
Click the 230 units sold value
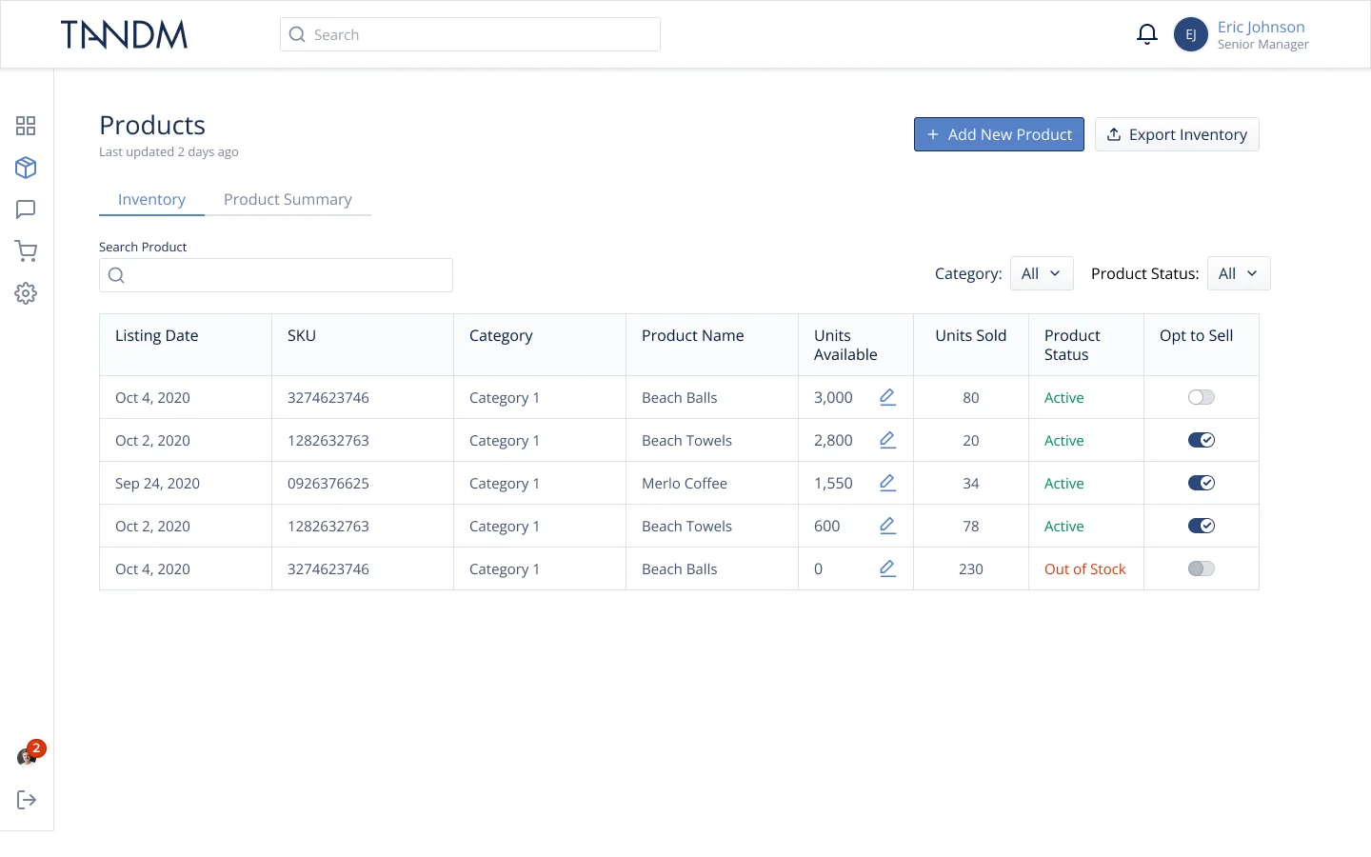[971, 569]
